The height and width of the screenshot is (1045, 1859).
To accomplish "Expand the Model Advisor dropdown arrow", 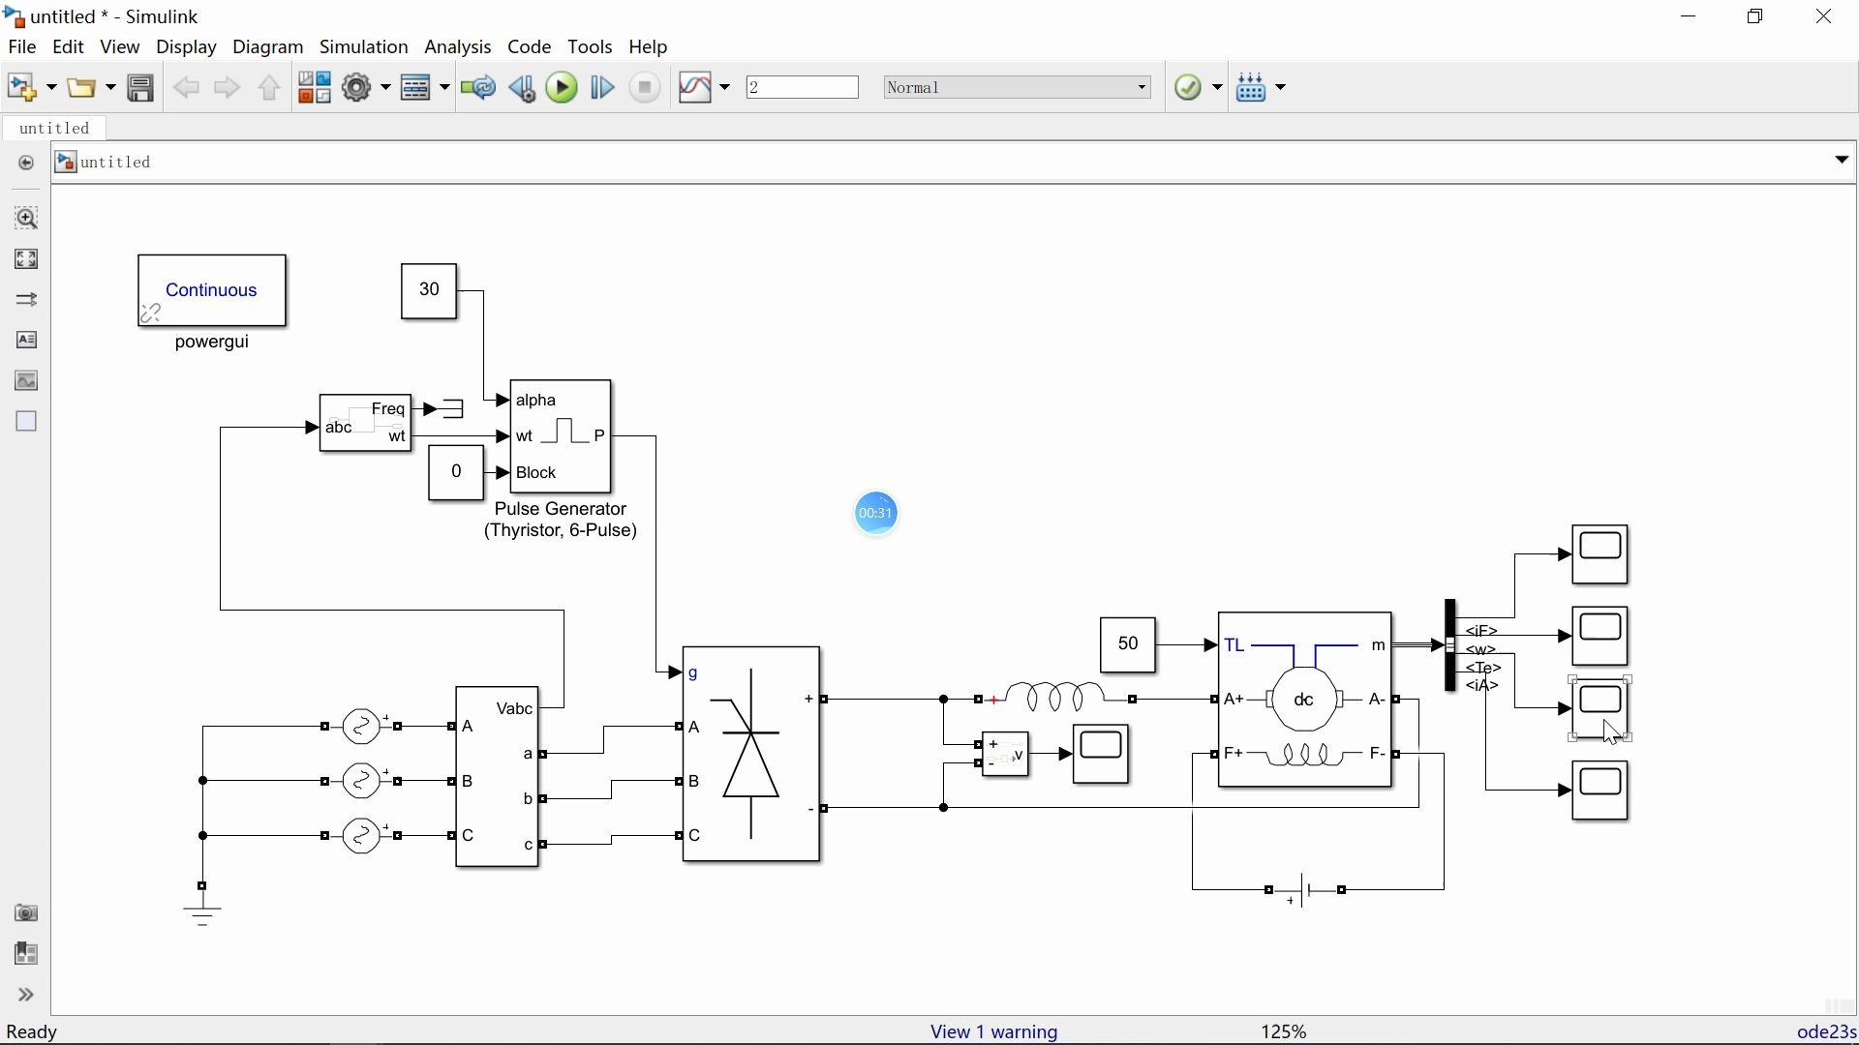I will [1218, 89].
